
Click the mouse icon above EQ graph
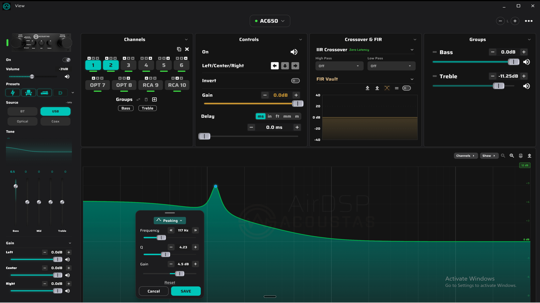coord(521,156)
